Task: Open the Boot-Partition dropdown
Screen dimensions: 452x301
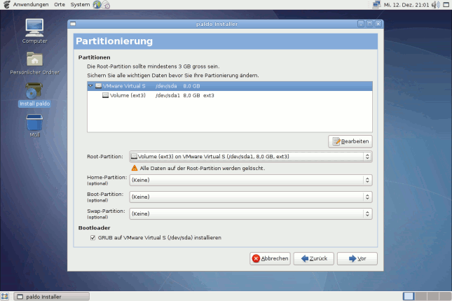Action: [x=251, y=197]
